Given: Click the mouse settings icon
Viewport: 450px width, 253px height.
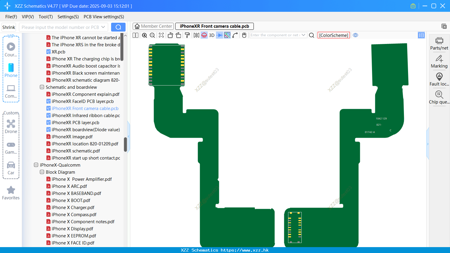Looking at the screenshot, I should (x=244, y=35).
